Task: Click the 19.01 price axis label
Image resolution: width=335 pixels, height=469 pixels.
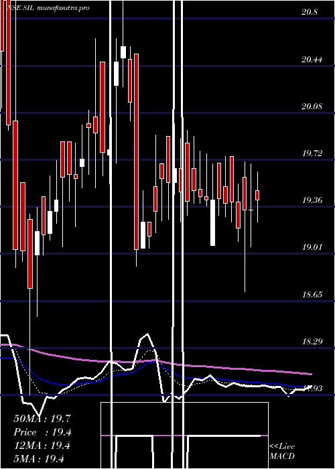Action: click(312, 247)
